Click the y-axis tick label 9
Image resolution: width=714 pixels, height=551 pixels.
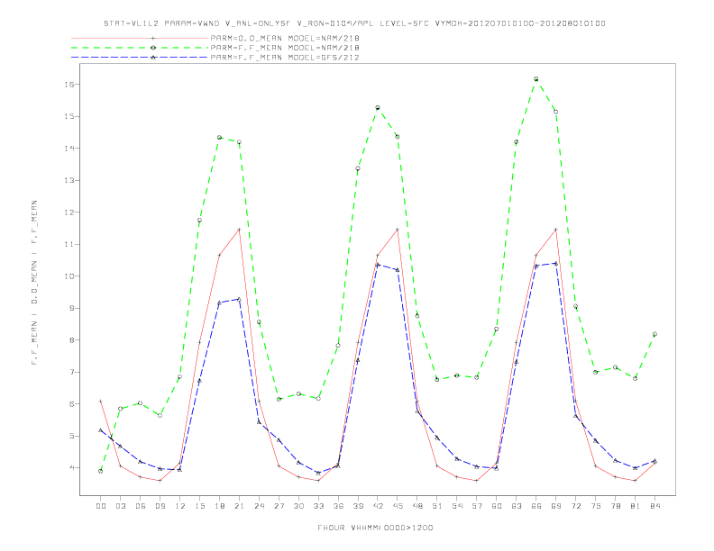72,308
